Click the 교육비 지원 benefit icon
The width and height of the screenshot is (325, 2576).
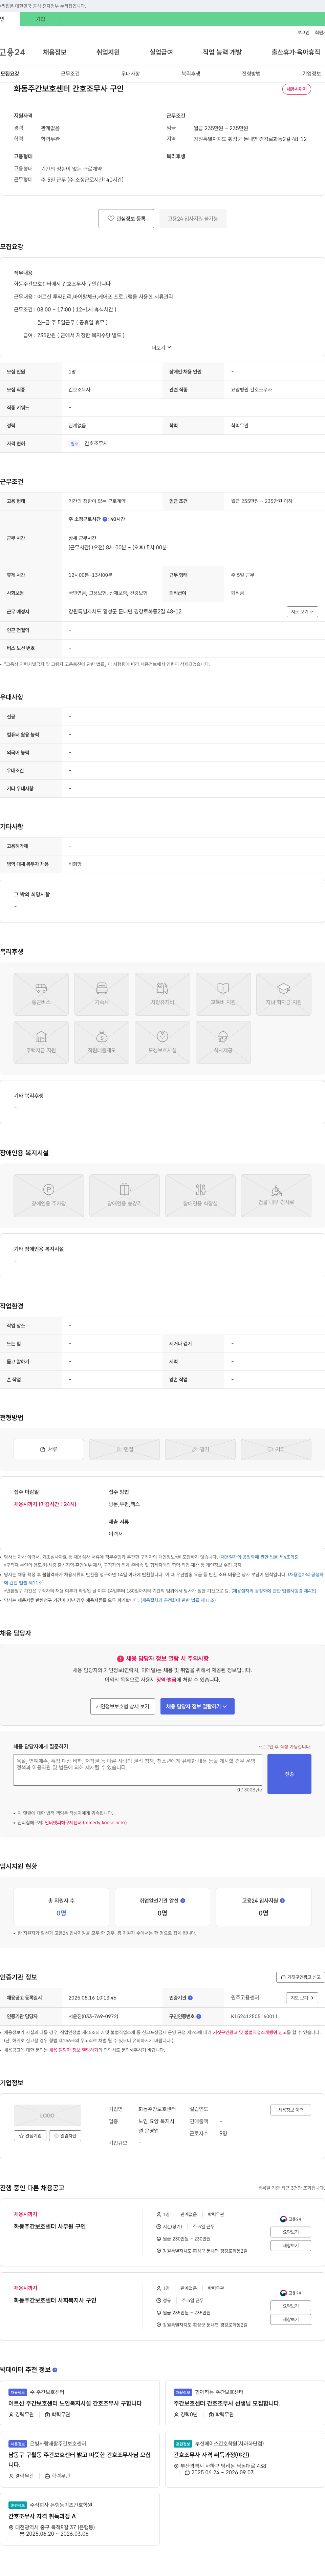point(223,994)
